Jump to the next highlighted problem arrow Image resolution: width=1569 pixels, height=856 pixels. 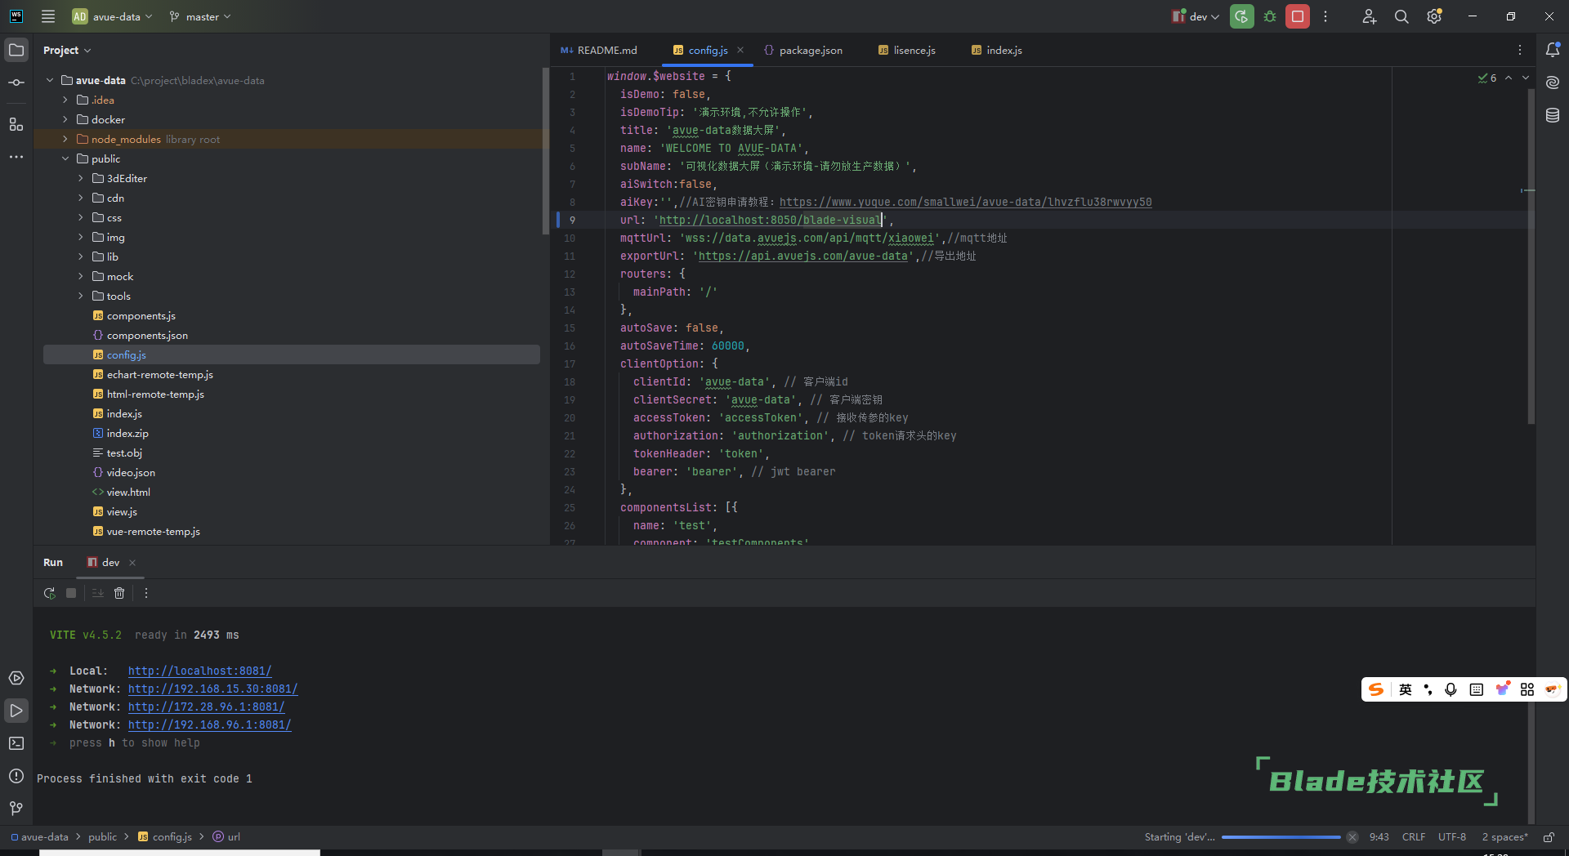point(1526,78)
